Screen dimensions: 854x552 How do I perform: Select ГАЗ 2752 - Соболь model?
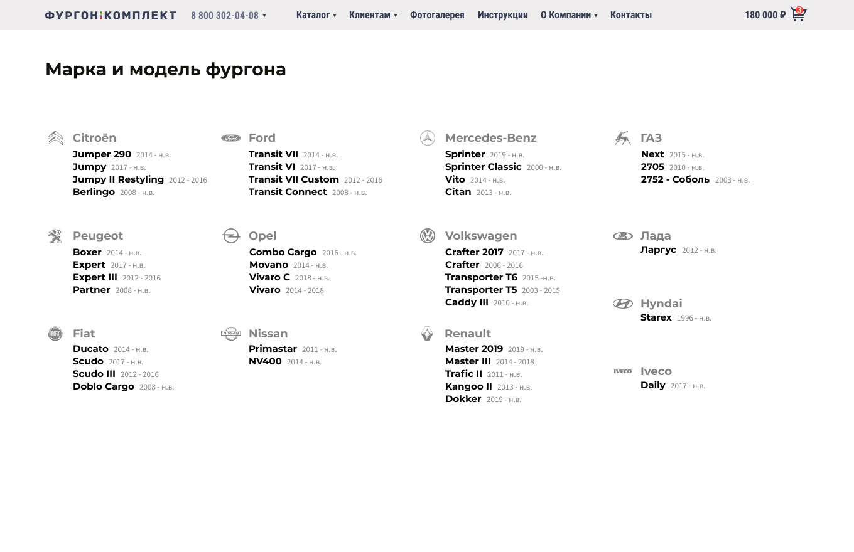pyautogui.click(x=675, y=179)
